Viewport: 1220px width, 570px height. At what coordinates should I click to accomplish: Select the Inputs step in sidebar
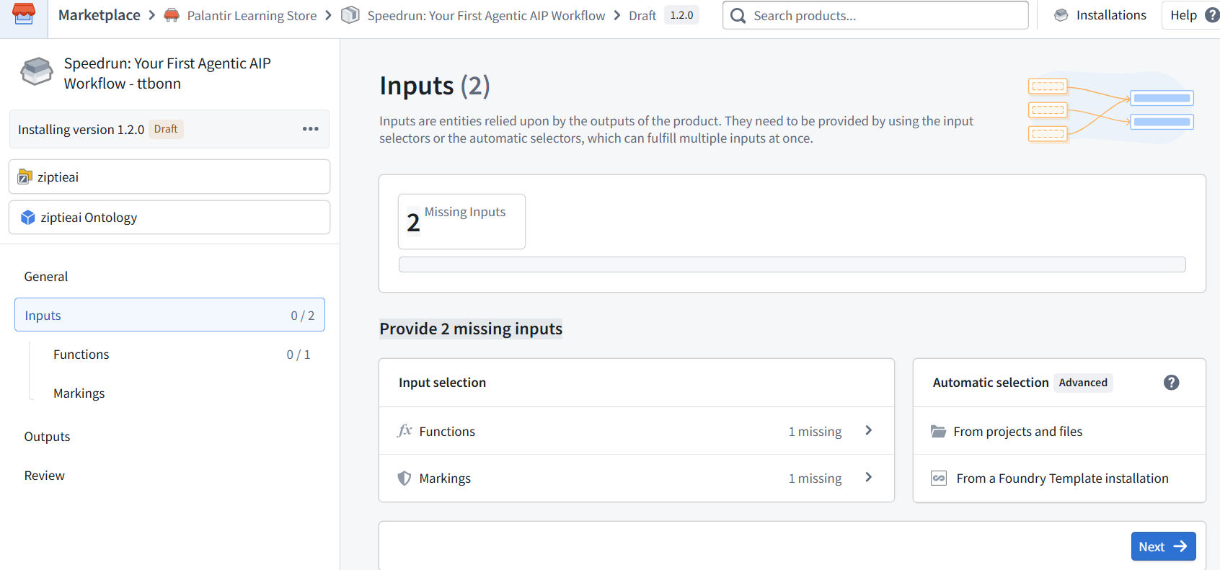coord(169,315)
